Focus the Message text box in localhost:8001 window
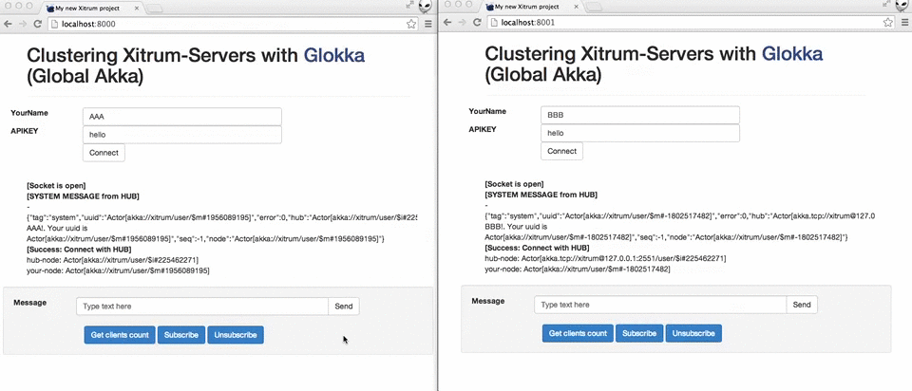Screen dimensions: 912x391 660,305
